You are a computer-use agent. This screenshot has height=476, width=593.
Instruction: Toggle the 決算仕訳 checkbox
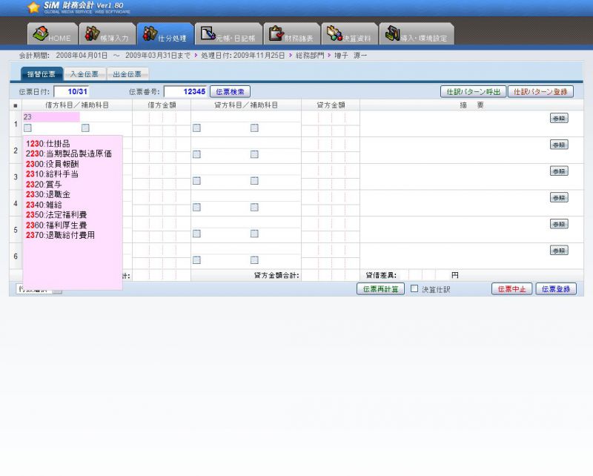pos(415,289)
